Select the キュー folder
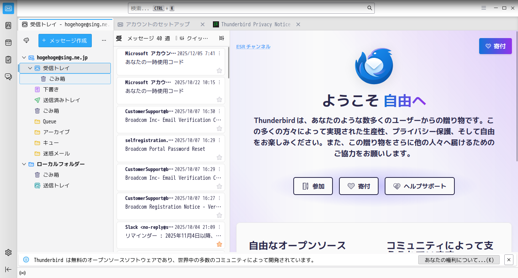Image resolution: width=518 pixels, height=278 pixels. click(65, 143)
